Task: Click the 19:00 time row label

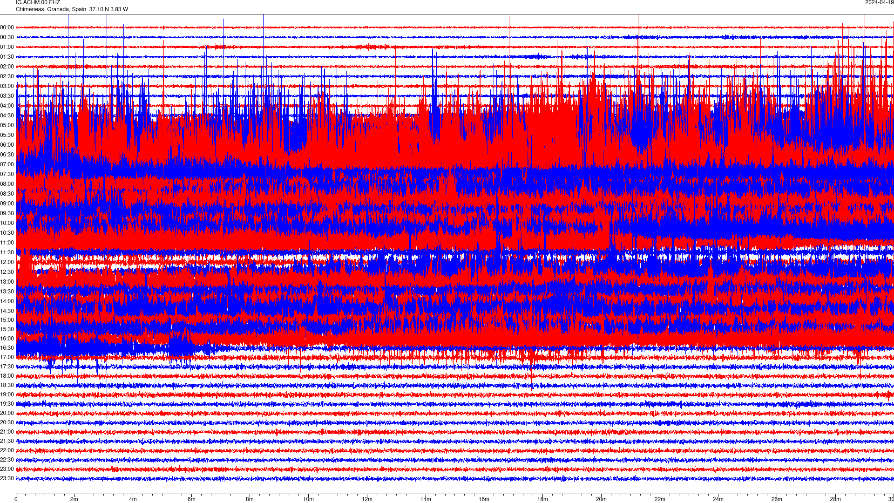Action: tap(7, 394)
